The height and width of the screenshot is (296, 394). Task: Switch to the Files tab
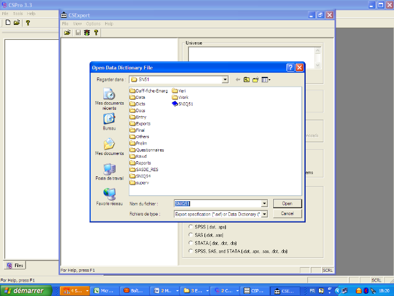pos(15,266)
